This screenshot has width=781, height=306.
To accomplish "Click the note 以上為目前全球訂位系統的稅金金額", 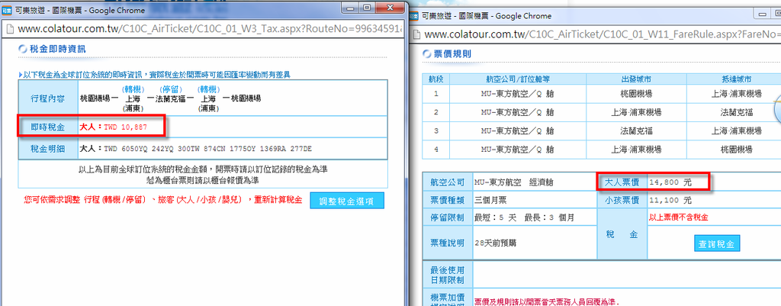I will coord(203,169).
